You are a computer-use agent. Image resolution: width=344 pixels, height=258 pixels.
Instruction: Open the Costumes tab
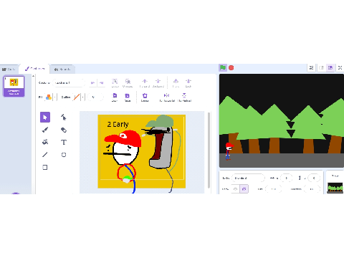pos(35,69)
